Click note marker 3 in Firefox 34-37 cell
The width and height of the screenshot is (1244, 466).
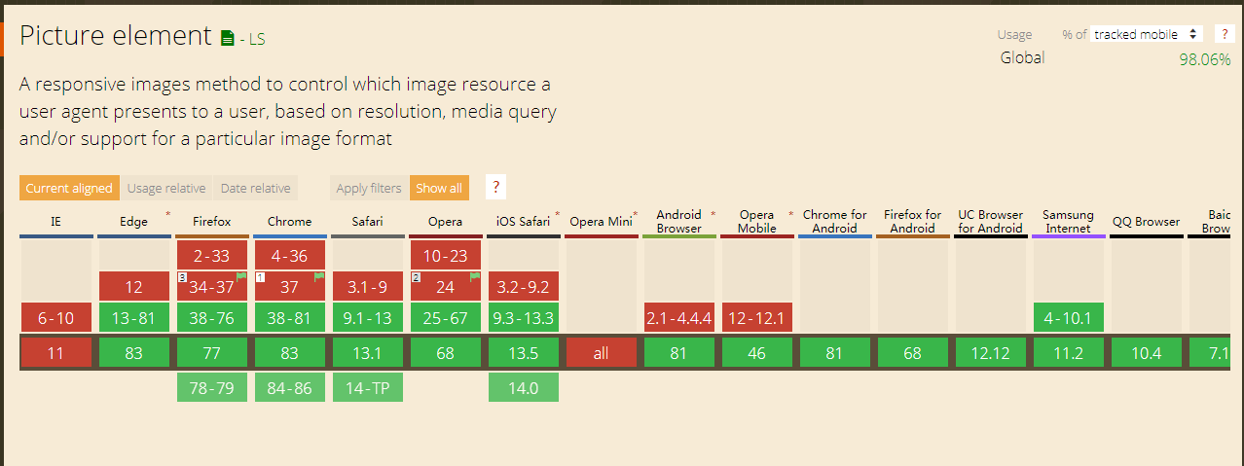[182, 277]
